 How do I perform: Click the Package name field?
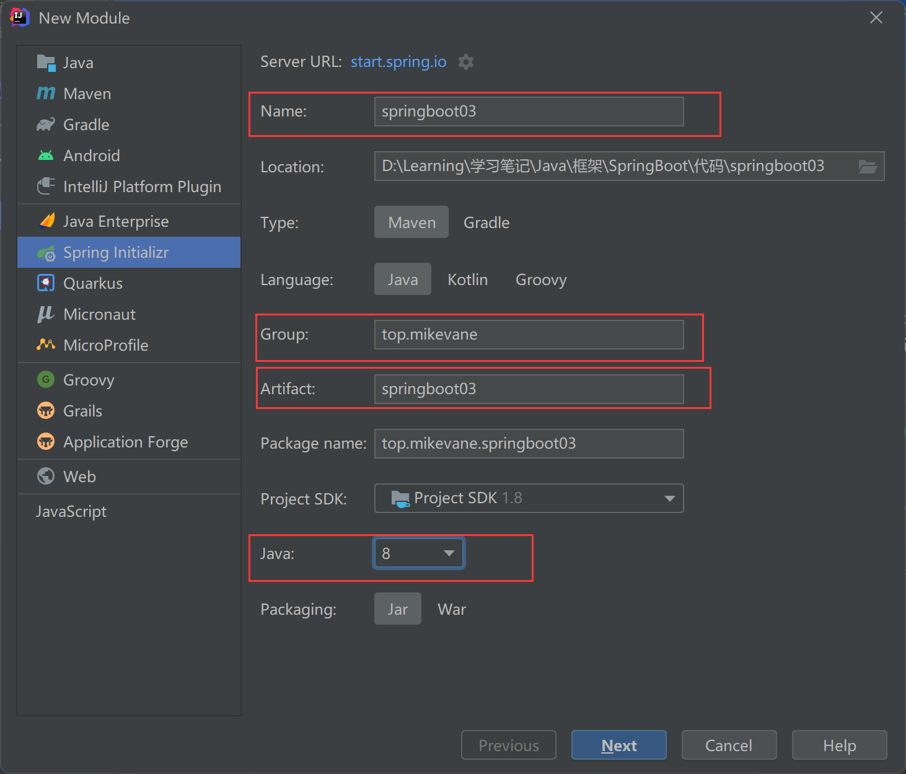(529, 444)
